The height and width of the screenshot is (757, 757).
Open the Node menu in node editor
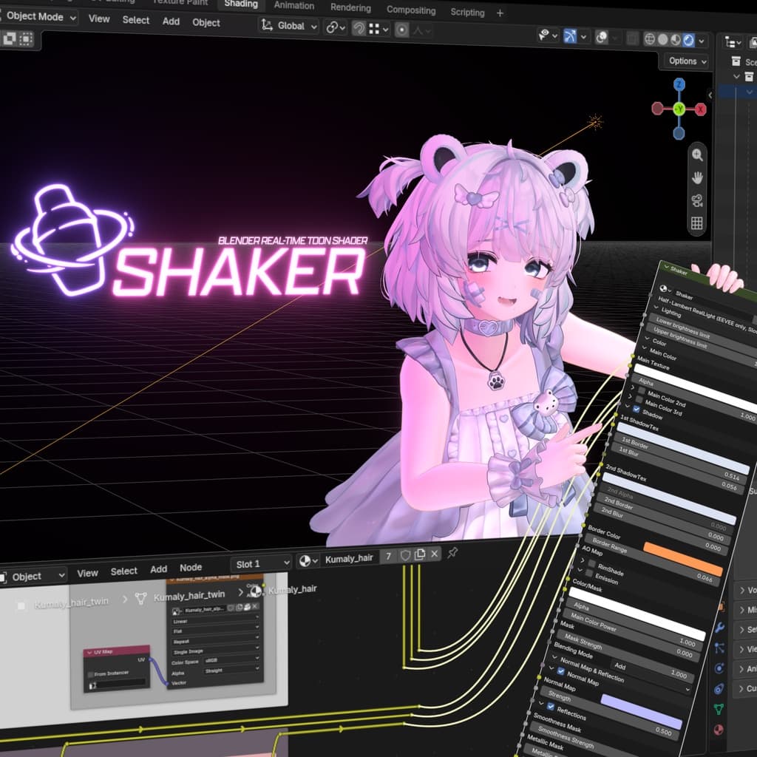click(x=191, y=568)
